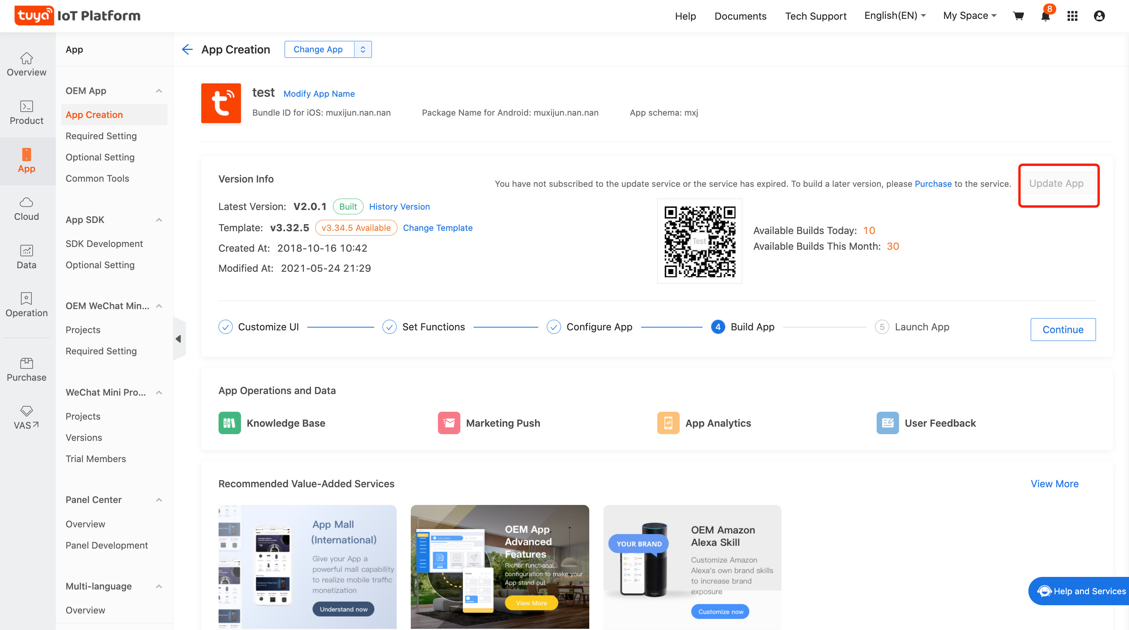Open the Operation section icon
This screenshot has height=630, width=1129.
pos(26,298)
